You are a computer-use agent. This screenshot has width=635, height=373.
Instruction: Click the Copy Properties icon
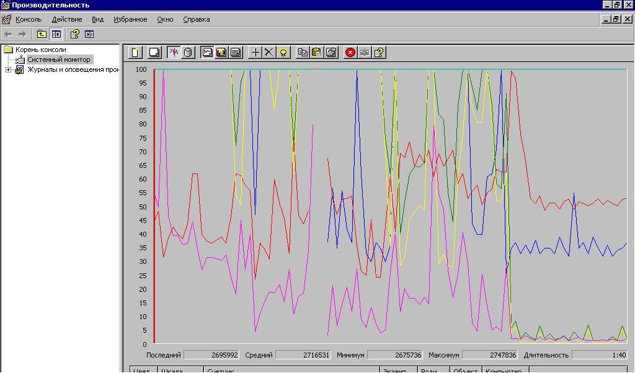coord(303,53)
